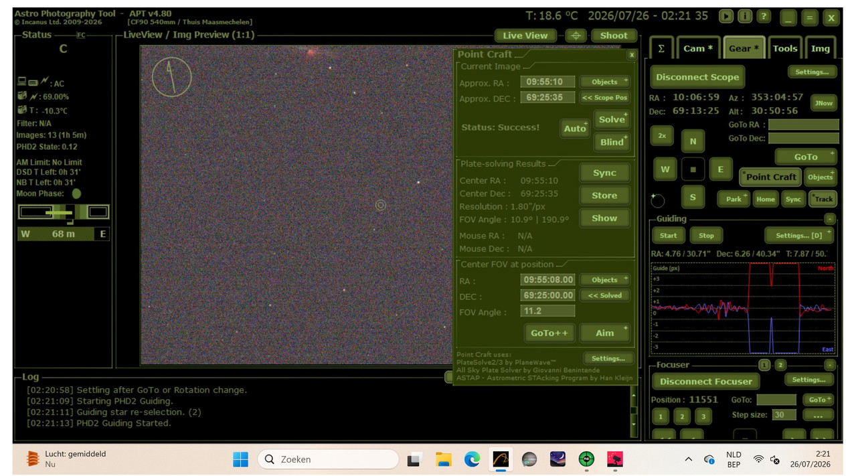Open the Objects list next to Approx. RA
This screenshot has height=476, width=856.
tap(604, 82)
